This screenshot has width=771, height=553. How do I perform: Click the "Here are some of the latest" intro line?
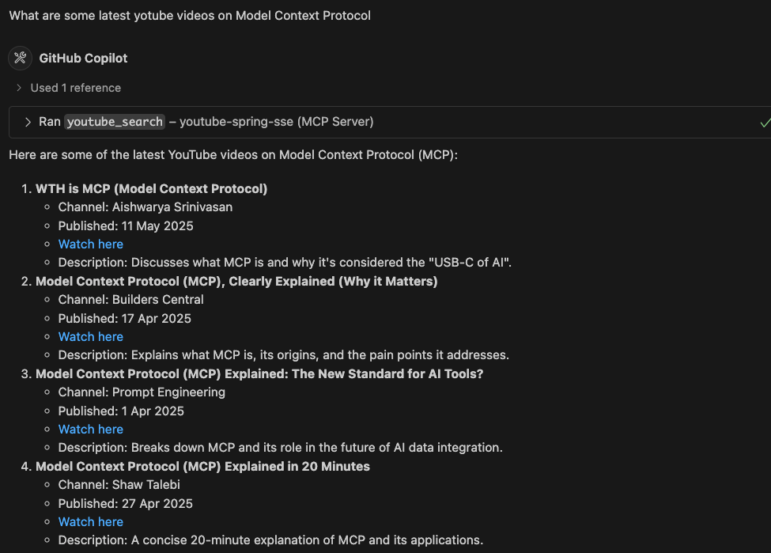233,155
